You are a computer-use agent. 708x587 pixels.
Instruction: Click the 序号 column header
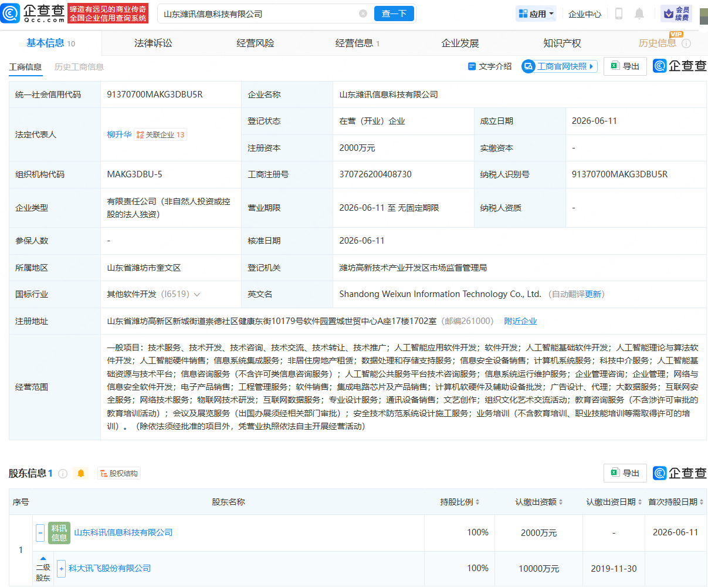[x=21, y=502]
